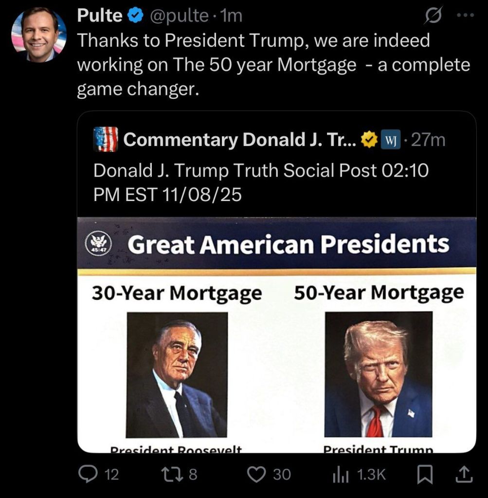This screenshot has height=498, width=488.
Task: Tap the Grok slashed-circle icon
Action: (431, 16)
